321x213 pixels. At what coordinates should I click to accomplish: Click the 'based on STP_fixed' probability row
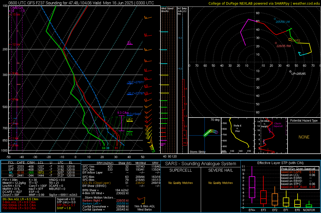(298, 187)
